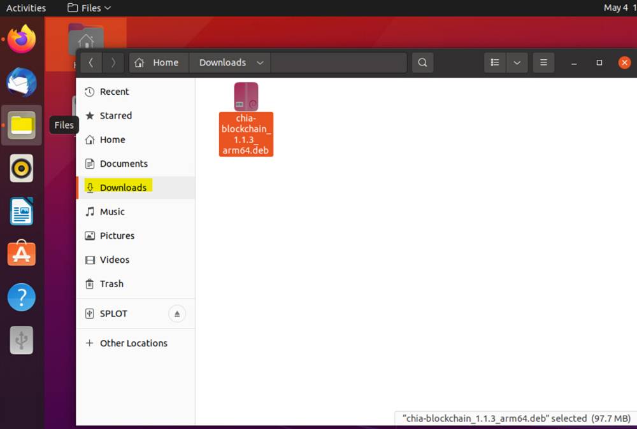This screenshot has width=637, height=429.
Task: Open Starred in the sidebar
Action: point(115,116)
